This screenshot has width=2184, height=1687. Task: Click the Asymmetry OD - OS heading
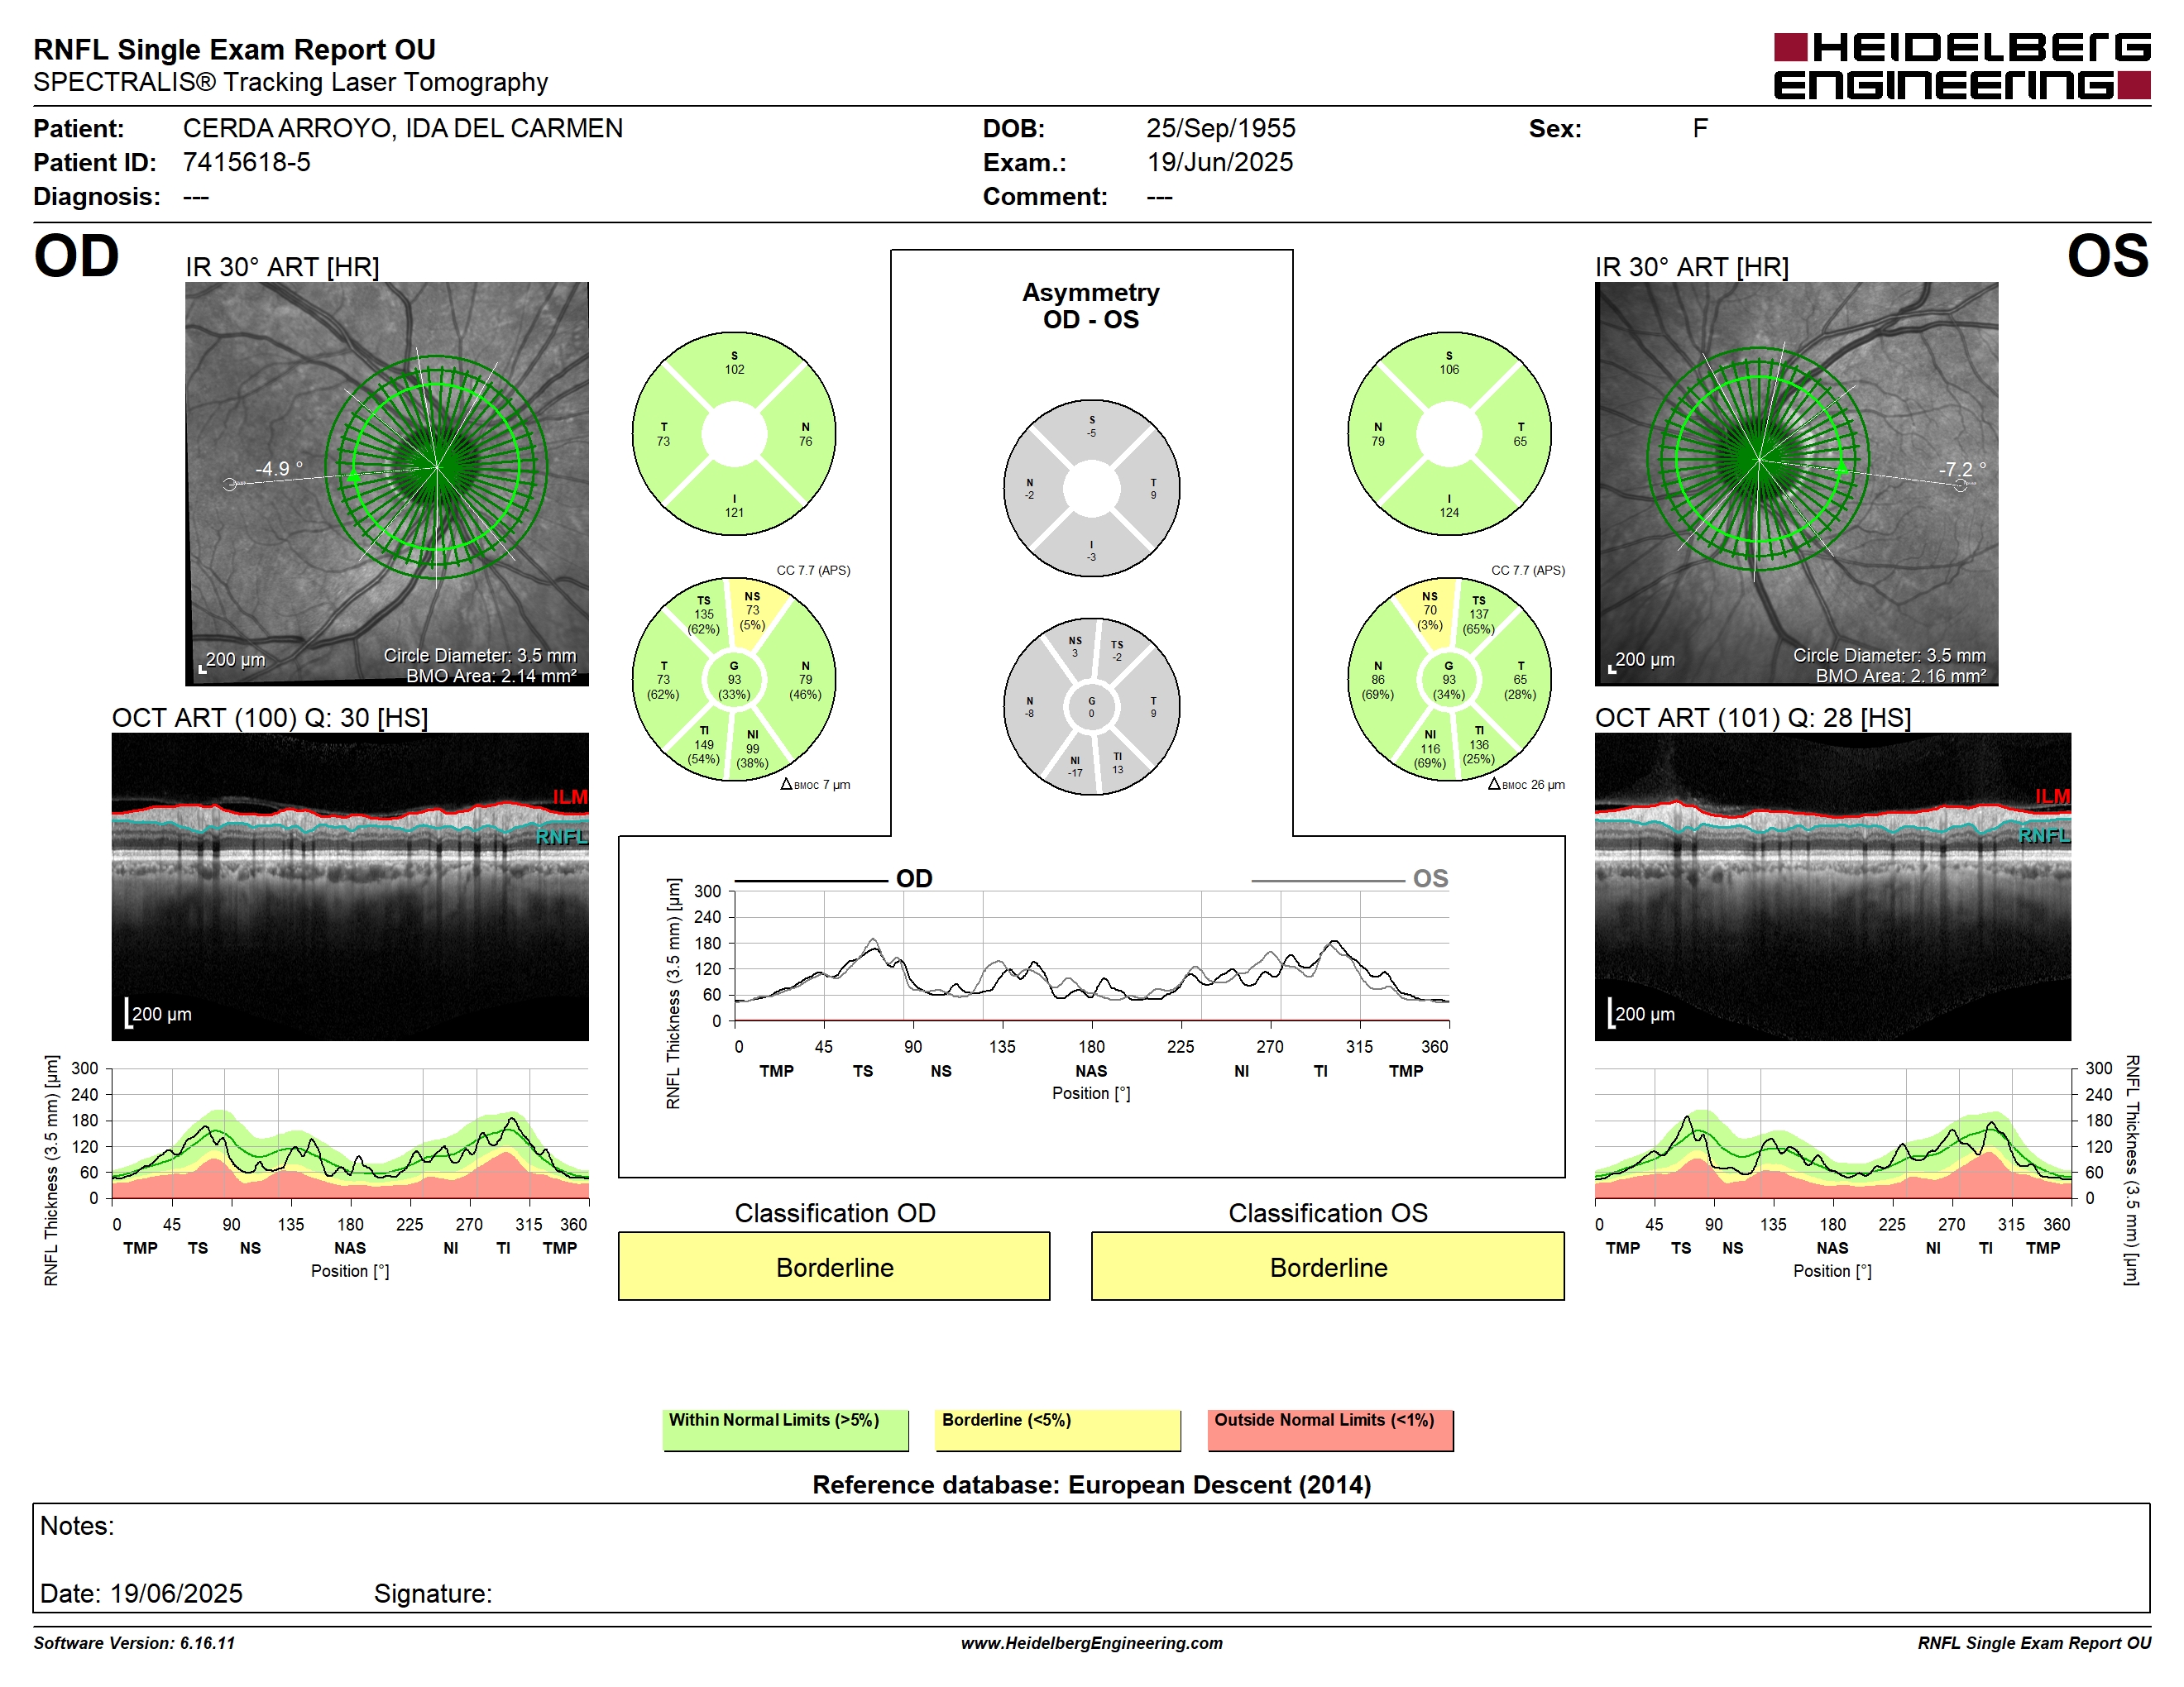pyautogui.click(x=1091, y=306)
